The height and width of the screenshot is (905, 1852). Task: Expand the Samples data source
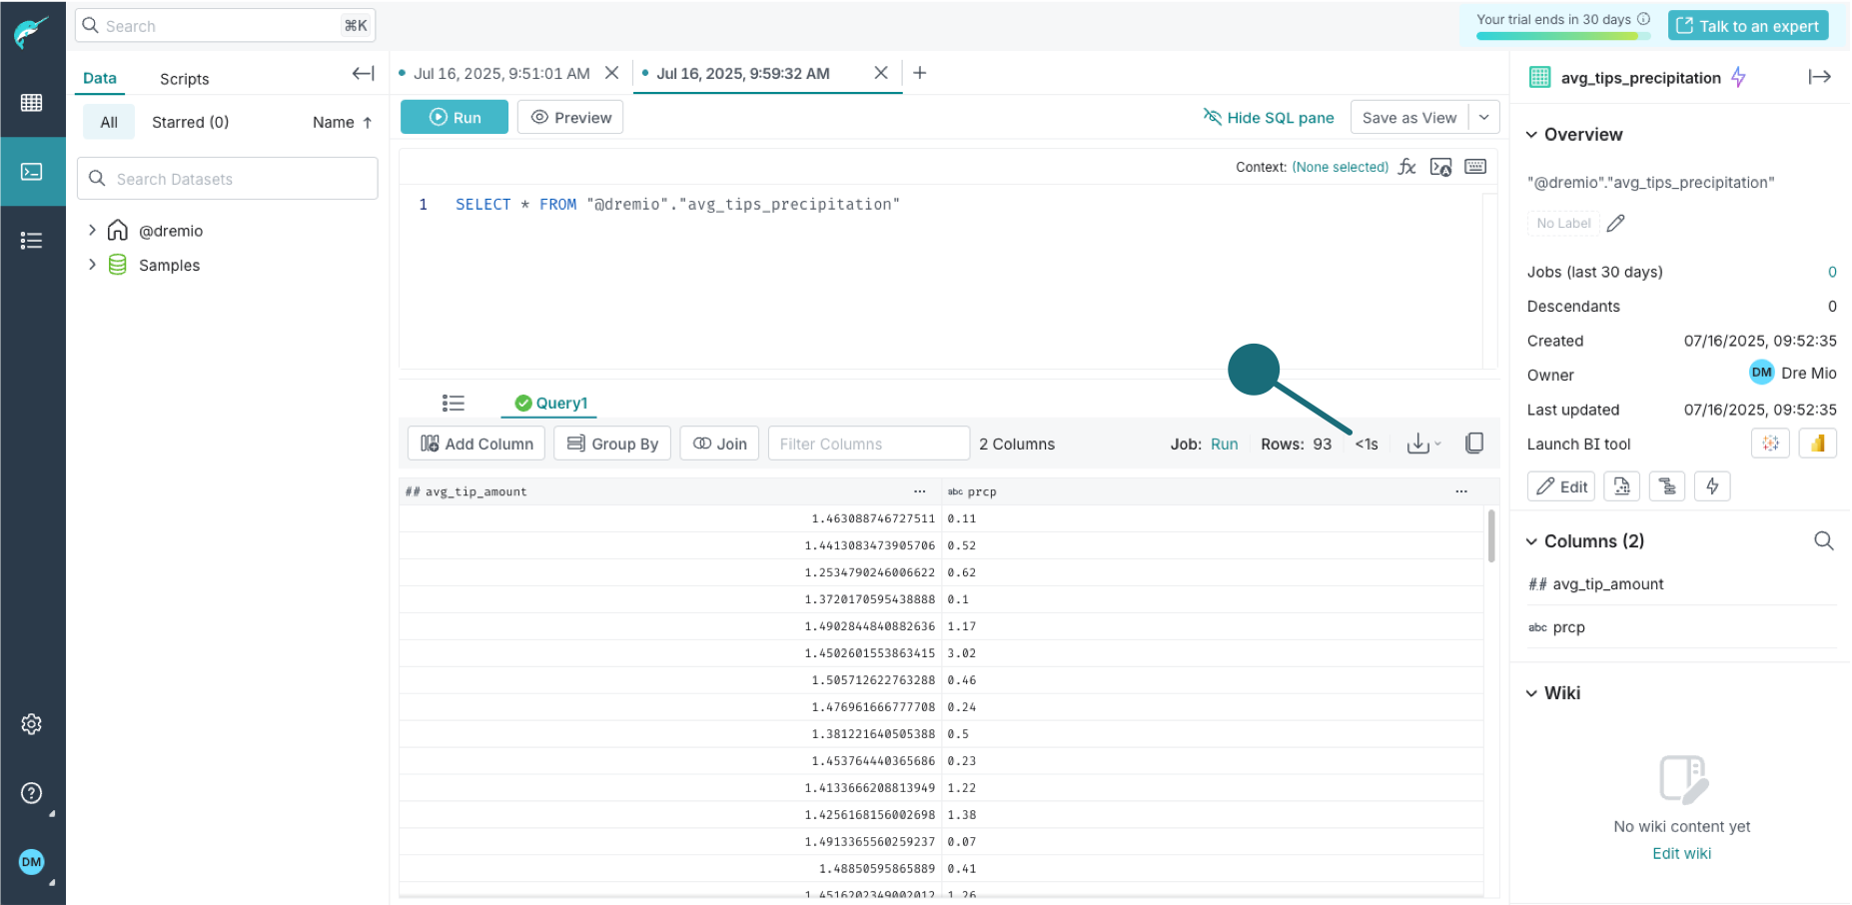tap(91, 265)
